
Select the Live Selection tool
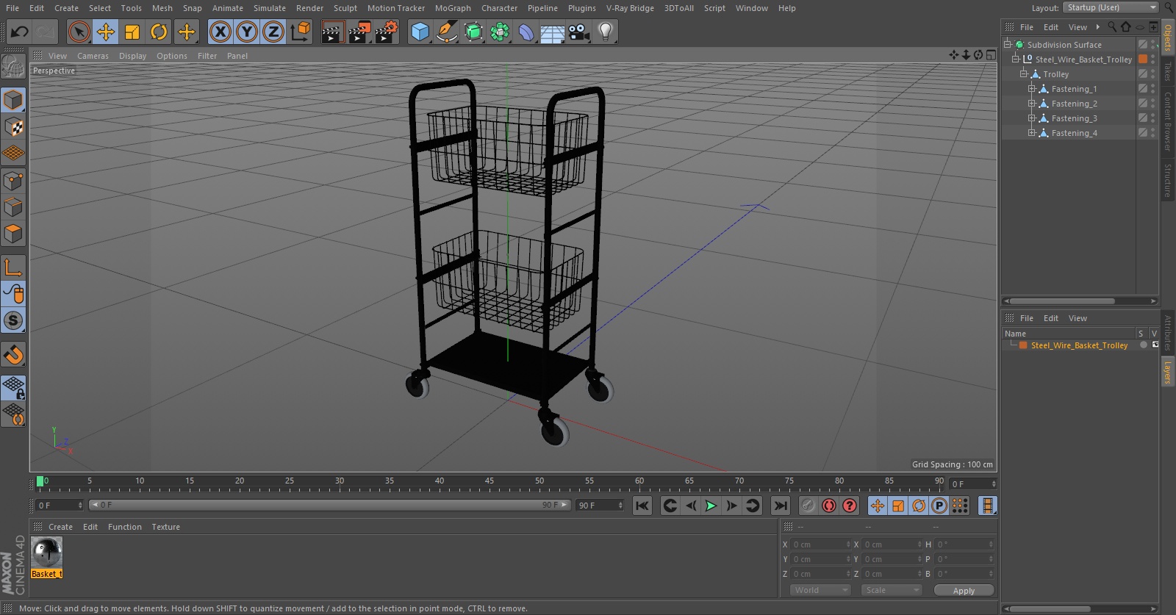pos(79,32)
